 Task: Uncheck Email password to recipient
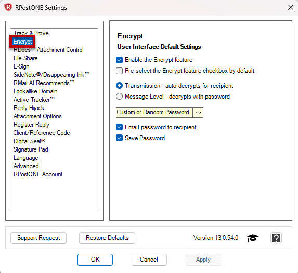pyautogui.click(x=119, y=127)
